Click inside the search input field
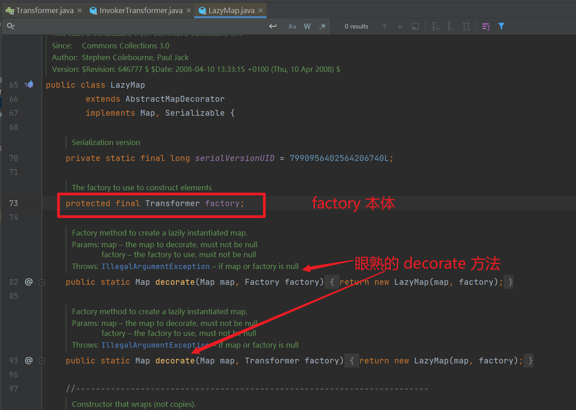Screen dimensions: 576x410 [136, 26]
